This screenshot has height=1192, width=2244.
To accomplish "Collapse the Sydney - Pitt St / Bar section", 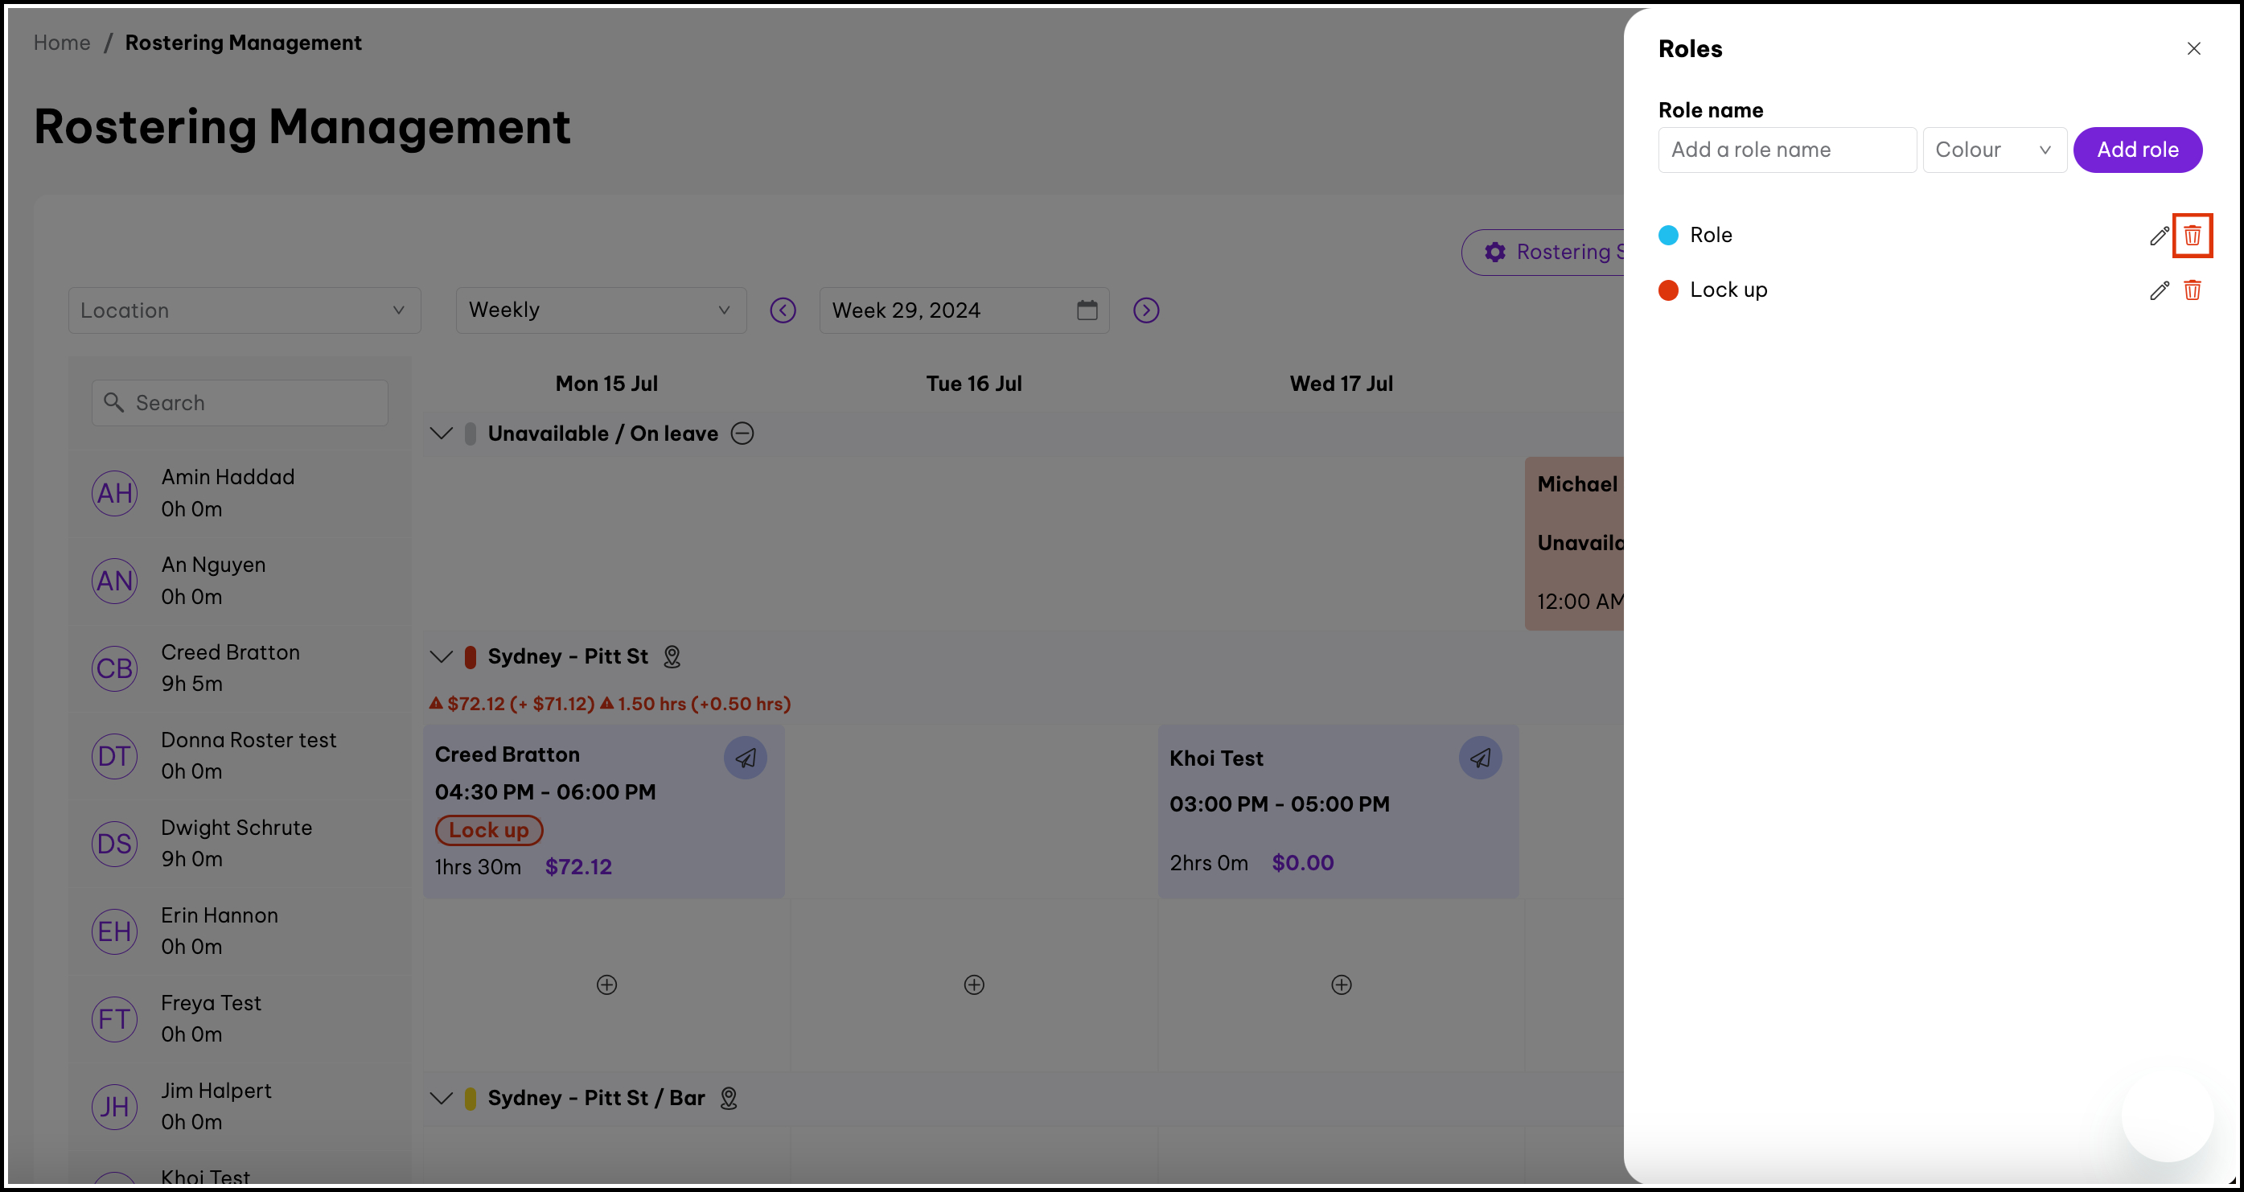I will coord(442,1098).
